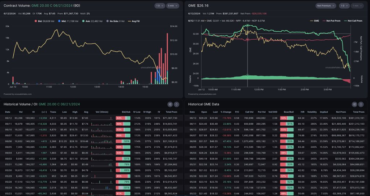Click the GME 20.00 C 06/21/2024 contract link in Contract Volume title
Screen dimensions: 370x196
point(52,6)
